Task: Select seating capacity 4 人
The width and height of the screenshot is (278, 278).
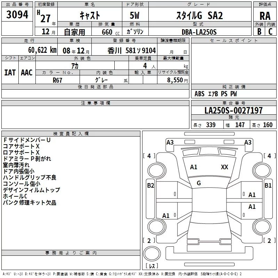Action: (149, 66)
